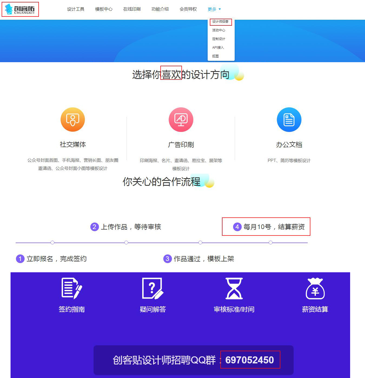Click the step 2 numbered circle
The image size is (365, 378).
coord(94,227)
